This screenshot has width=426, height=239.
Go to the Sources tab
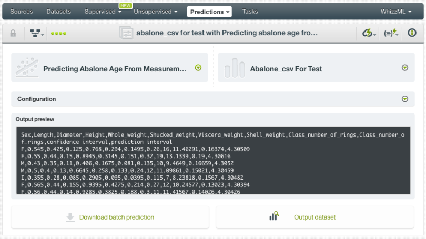click(21, 12)
